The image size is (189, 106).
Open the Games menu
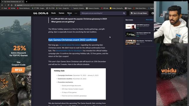point(61,13)
